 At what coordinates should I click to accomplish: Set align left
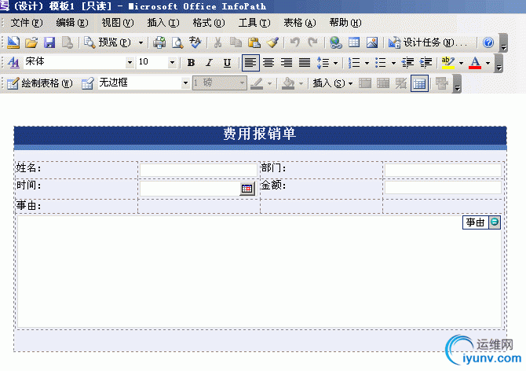pos(250,63)
